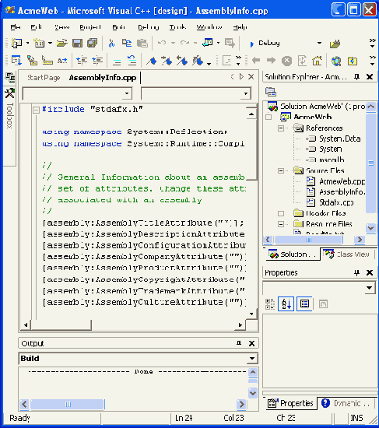Screen dimensions: 379x428
Task: Click the Add New Item icon
Action: coord(39,43)
